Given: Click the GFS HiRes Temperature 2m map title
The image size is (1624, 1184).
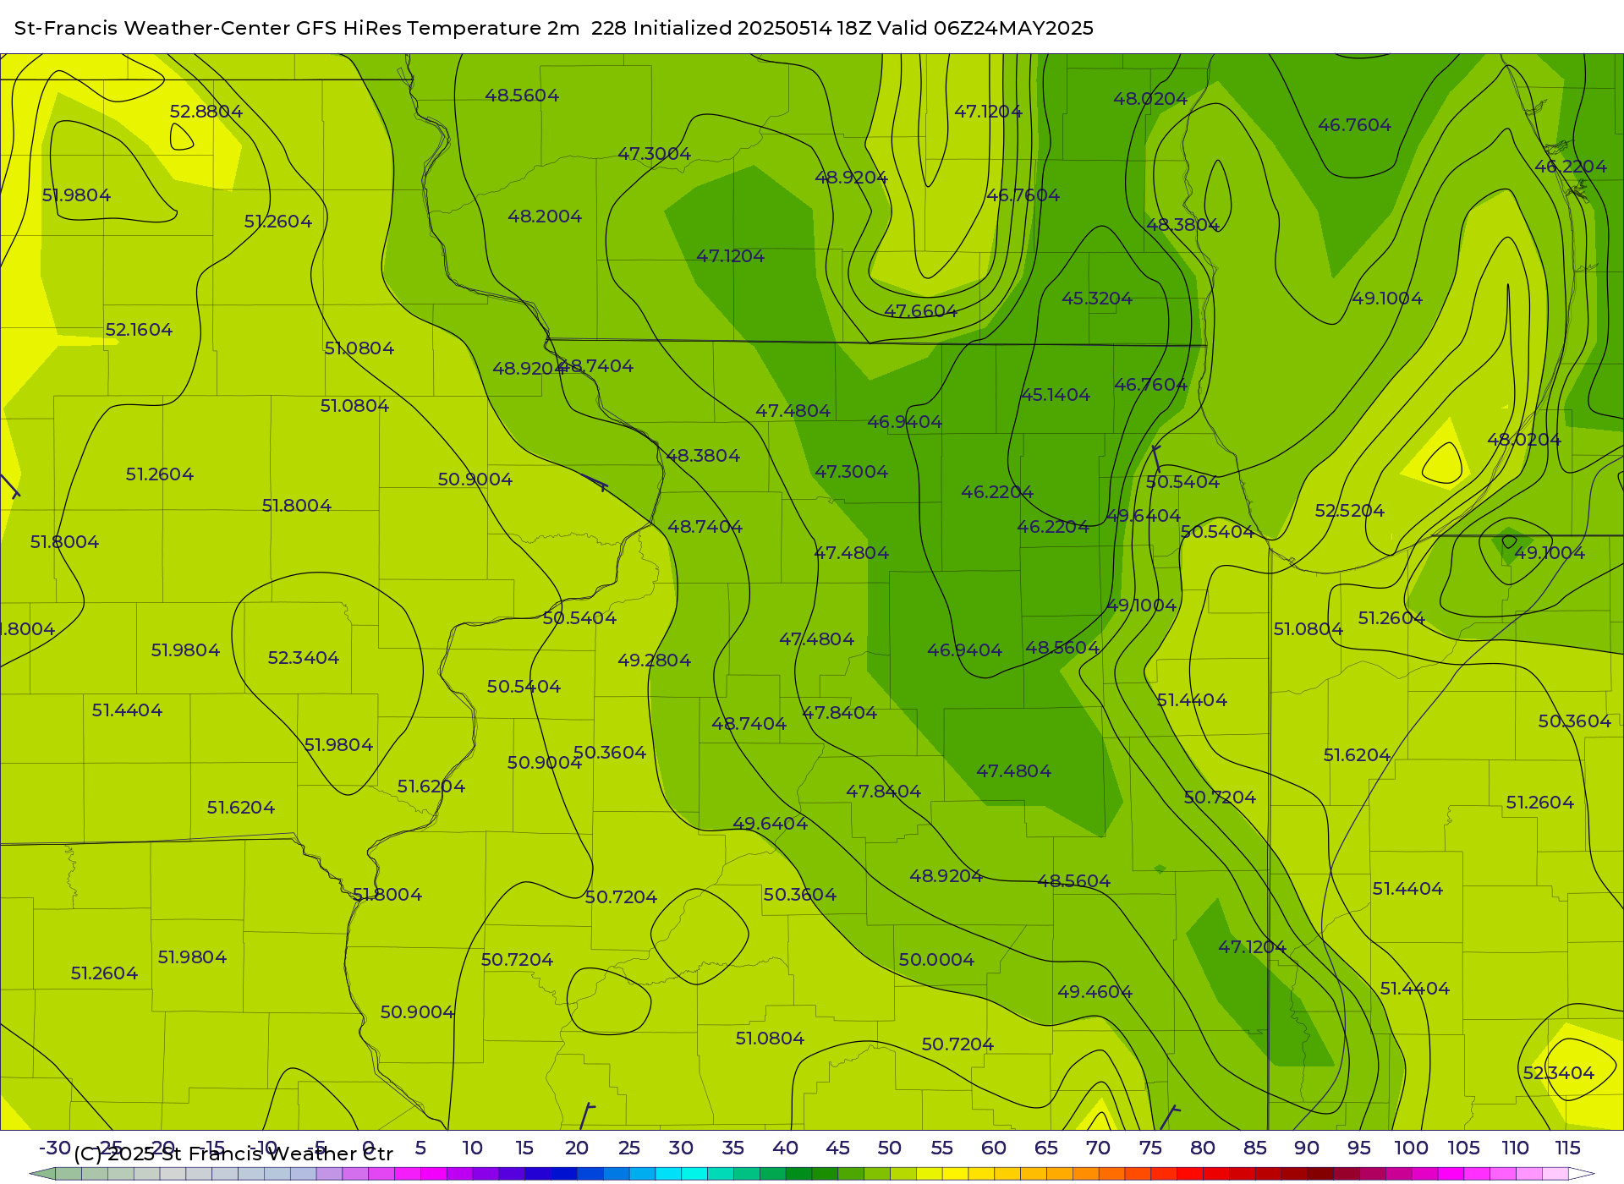Looking at the screenshot, I should point(554,28).
